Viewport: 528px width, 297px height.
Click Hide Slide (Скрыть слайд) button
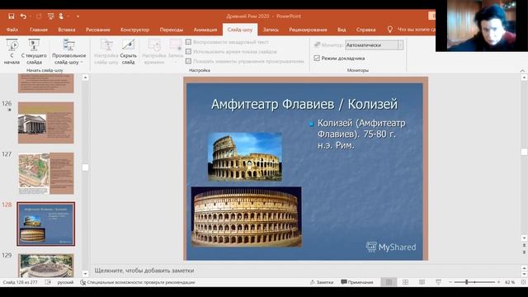point(129,51)
